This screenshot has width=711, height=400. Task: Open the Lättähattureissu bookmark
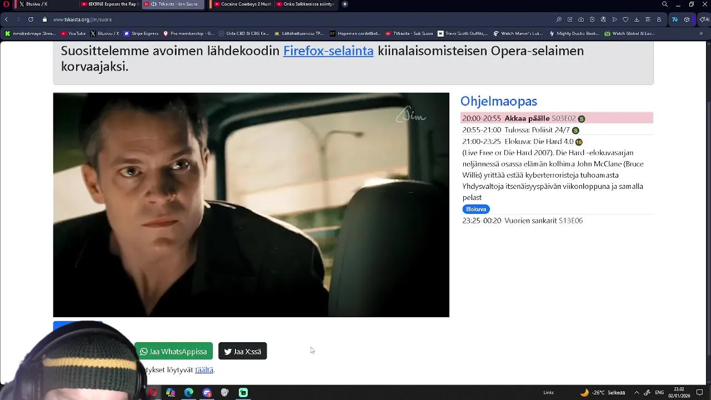[299, 33]
